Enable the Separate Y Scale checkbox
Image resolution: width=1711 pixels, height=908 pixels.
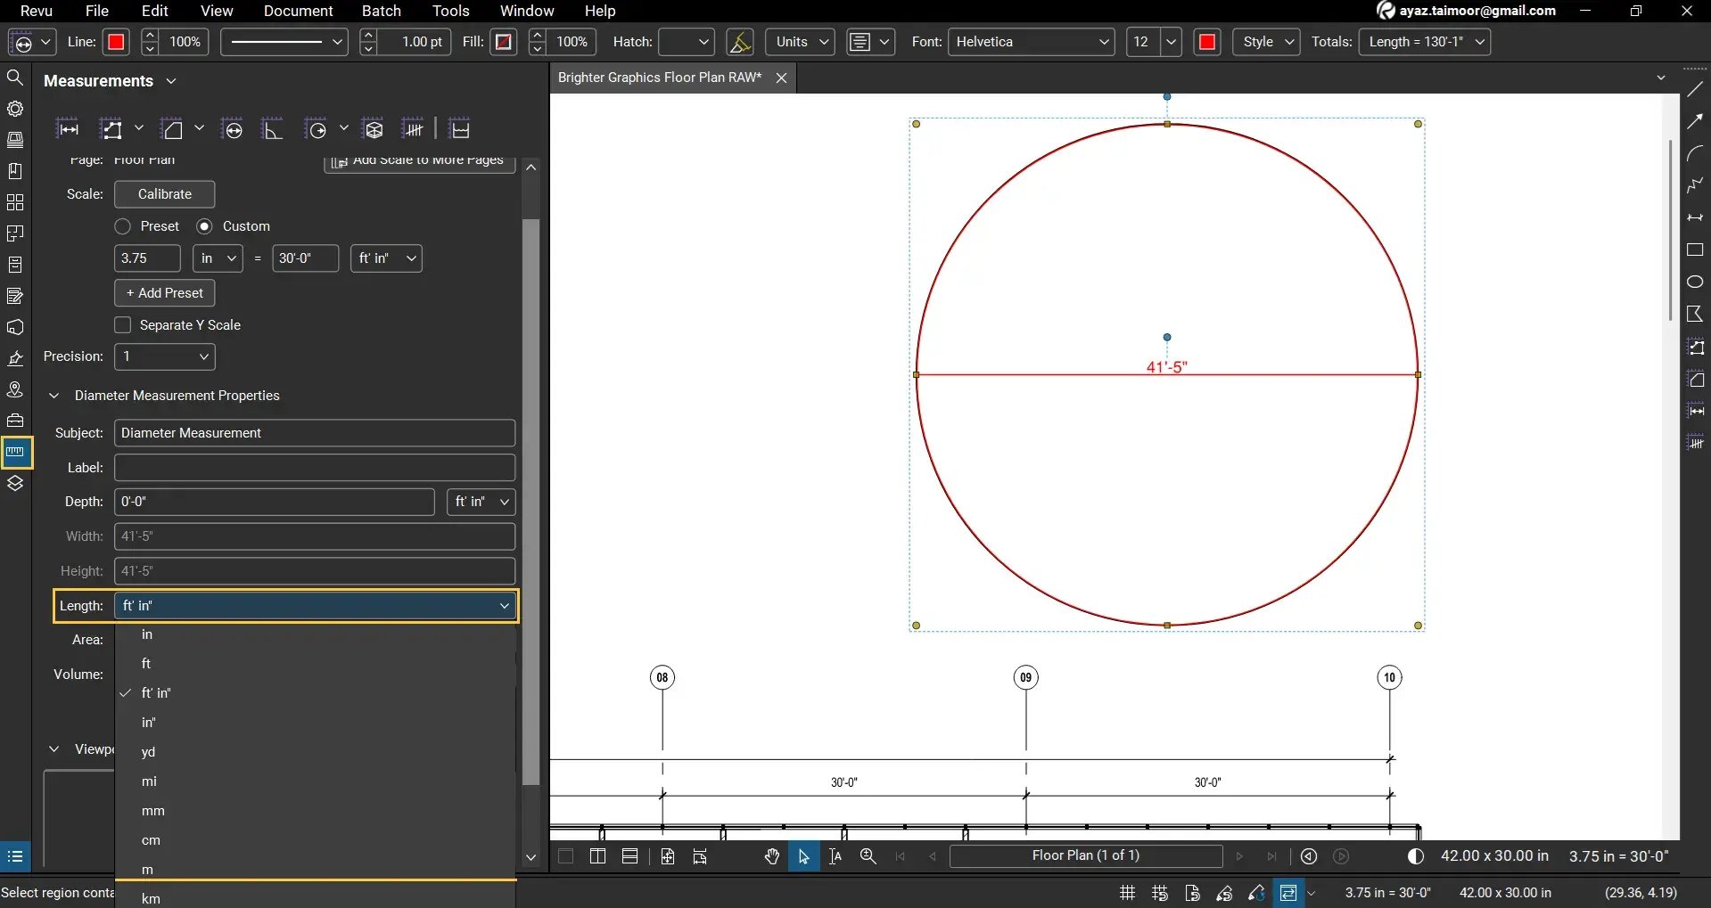(x=122, y=324)
